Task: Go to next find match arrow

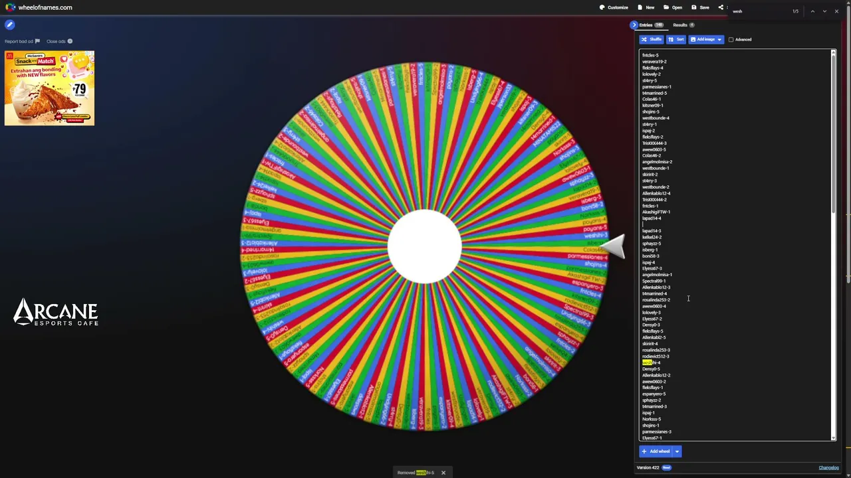Action: [x=824, y=11]
